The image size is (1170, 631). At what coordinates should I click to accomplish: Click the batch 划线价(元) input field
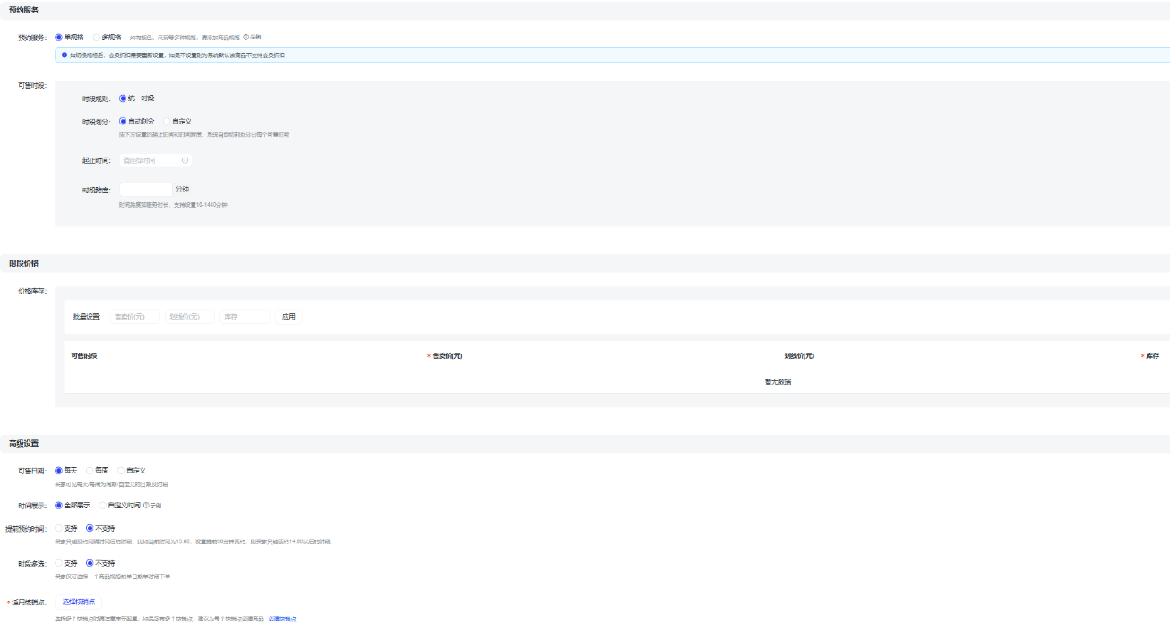click(x=189, y=317)
